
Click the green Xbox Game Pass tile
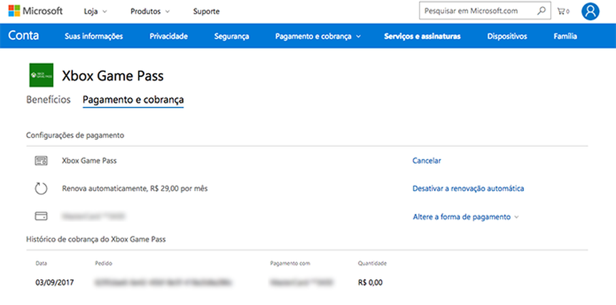[41, 75]
